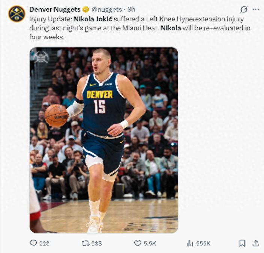Image resolution: width=264 pixels, height=253 pixels.
Task: Open the share arrow menu
Action: tap(256, 243)
